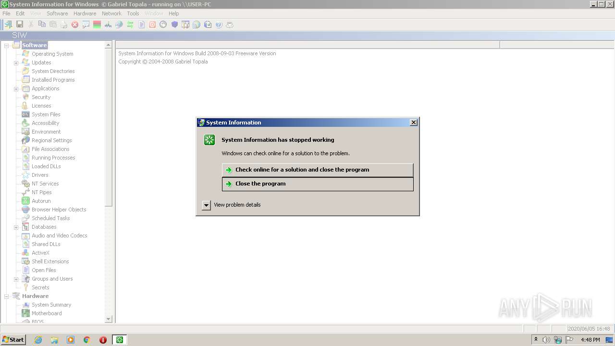The image size is (615, 346).
Task: Open the Help menu
Action: (173, 13)
